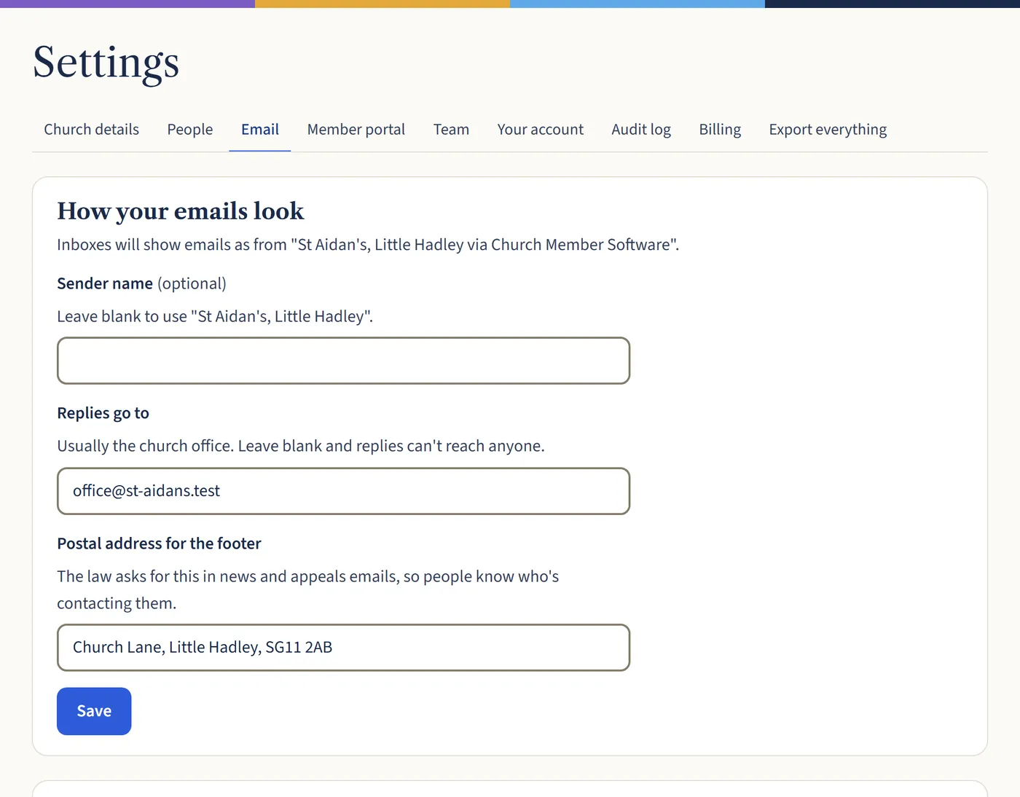
Task: View the Audit log tab
Action: [x=641, y=130]
